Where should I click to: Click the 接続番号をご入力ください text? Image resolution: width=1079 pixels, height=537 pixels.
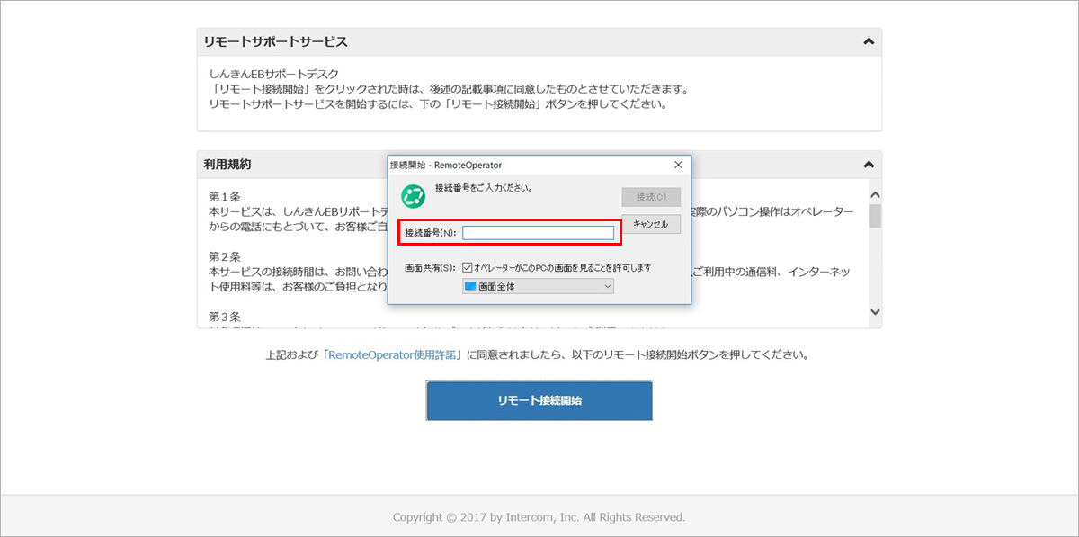[x=483, y=189]
